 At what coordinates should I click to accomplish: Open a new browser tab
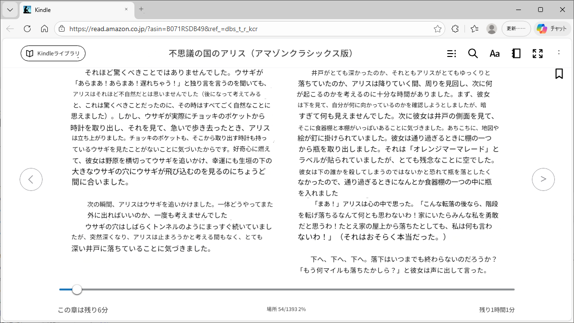(141, 9)
